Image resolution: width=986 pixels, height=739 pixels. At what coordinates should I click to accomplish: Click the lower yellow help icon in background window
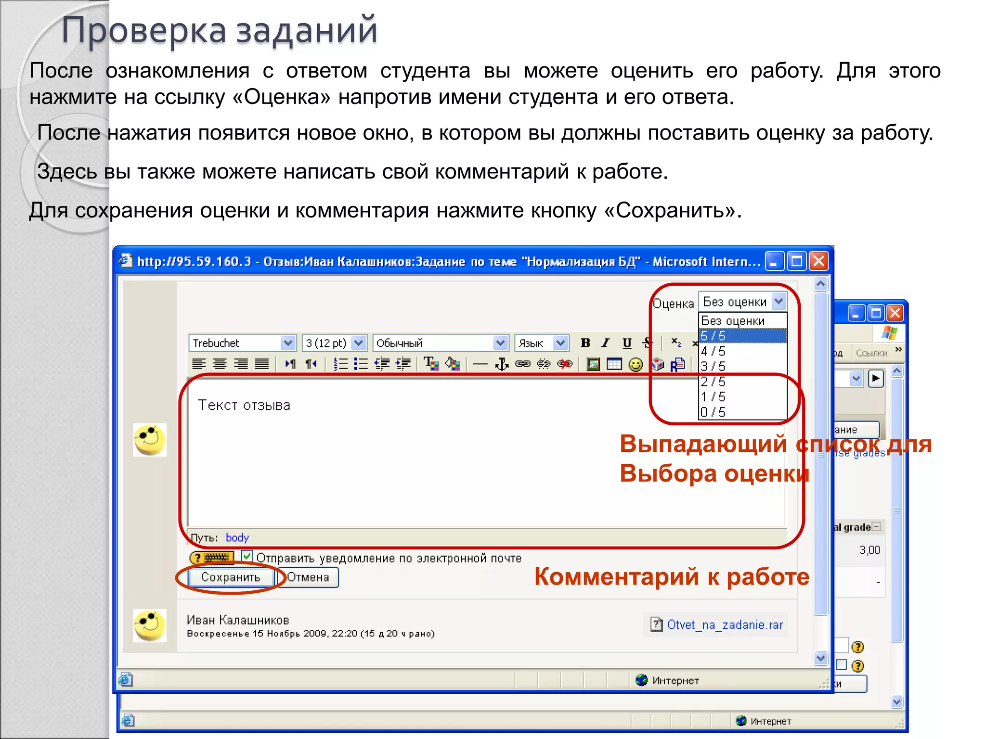pos(857,666)
